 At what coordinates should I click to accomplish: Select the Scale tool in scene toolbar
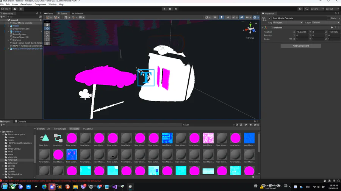pyautogui.click(x=47, y=36)
